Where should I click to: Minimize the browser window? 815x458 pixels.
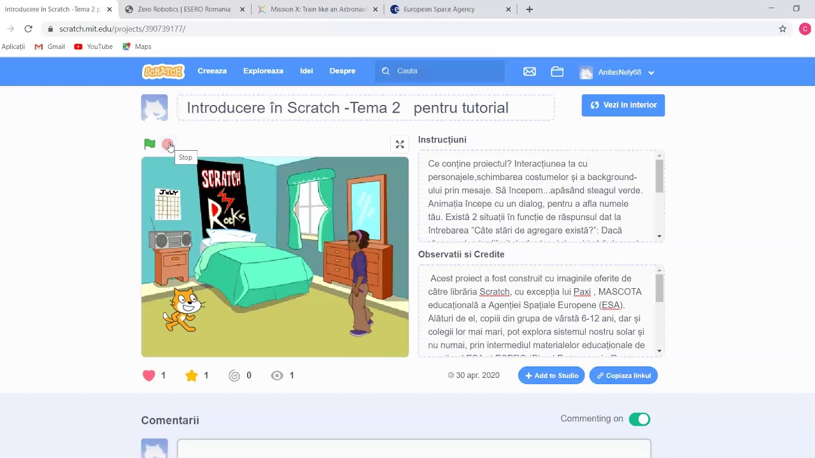[x=771, y=8]
